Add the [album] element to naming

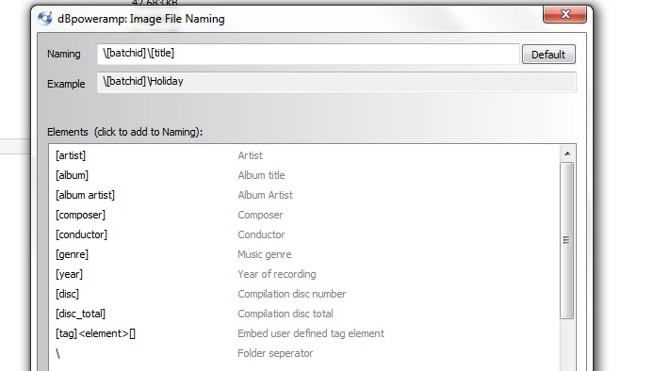coord(72,175)
